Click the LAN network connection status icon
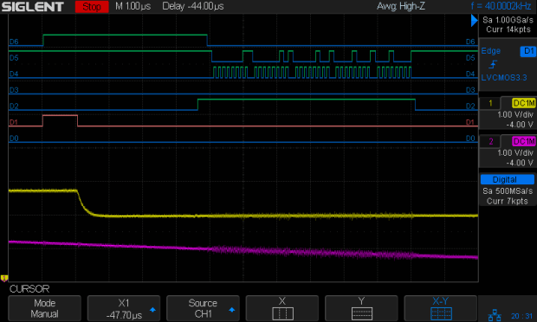 click(x=495, y=315)
